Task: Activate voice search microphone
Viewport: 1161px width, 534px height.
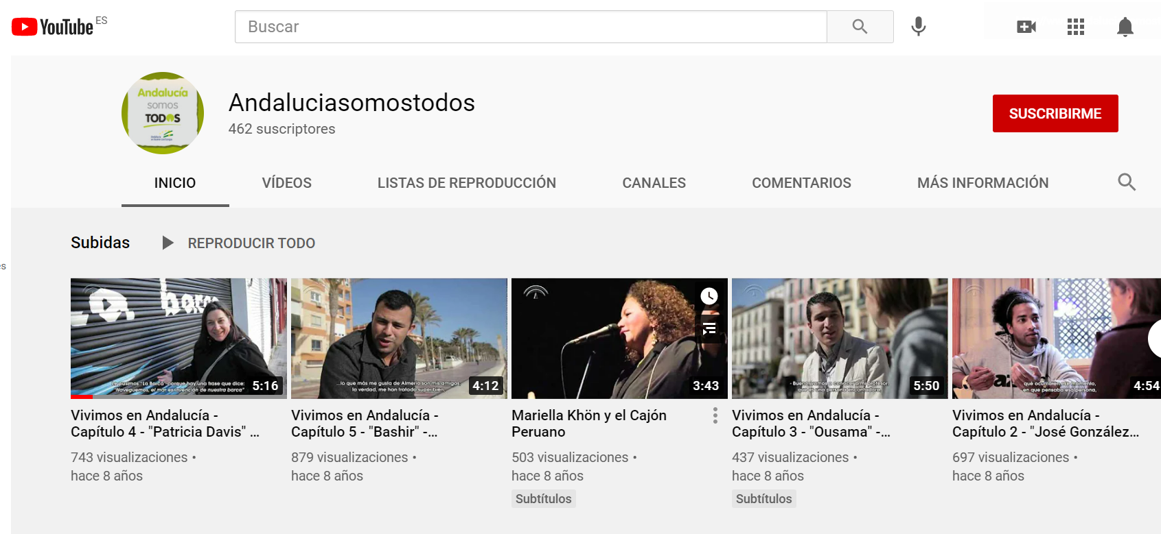Action: (918, 27)
